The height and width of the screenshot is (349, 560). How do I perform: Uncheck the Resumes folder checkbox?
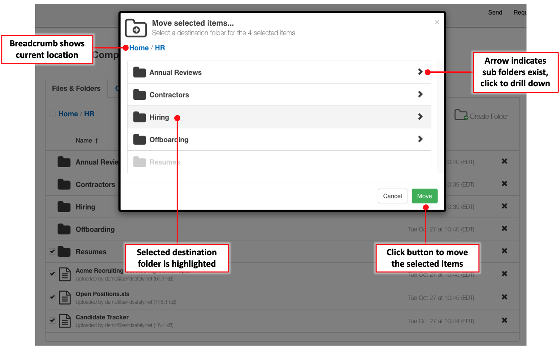coord(52,251)
